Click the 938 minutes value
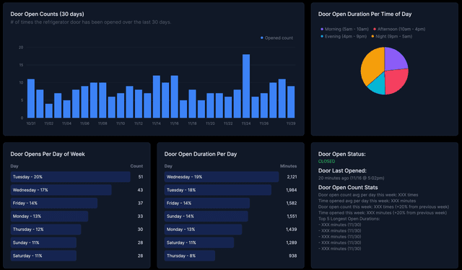 point(293,256)
